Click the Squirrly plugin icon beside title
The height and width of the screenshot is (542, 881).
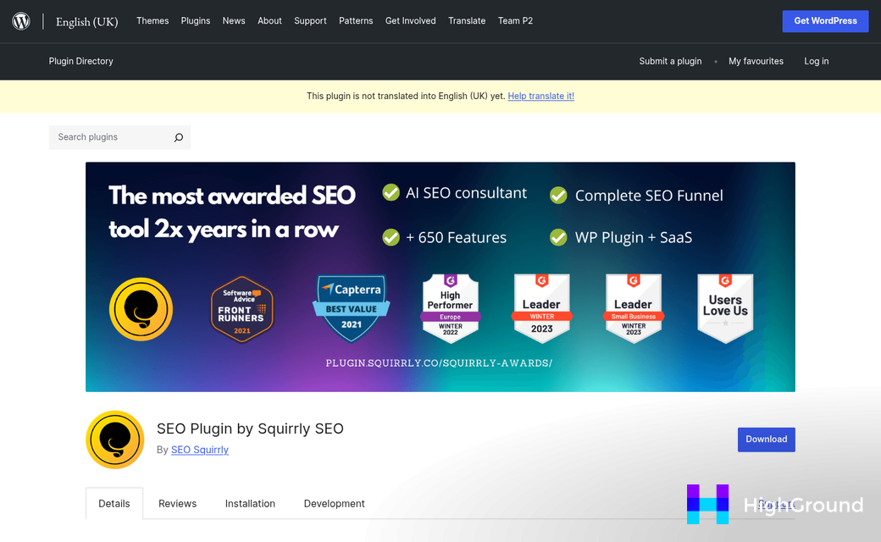pyautogui.click(x=115, y=440)
